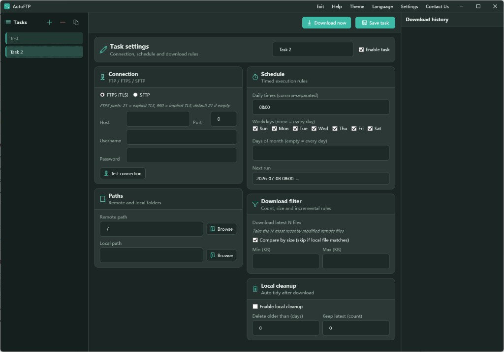Open the Language menu
504x352 pixels.
coord(382,6)
